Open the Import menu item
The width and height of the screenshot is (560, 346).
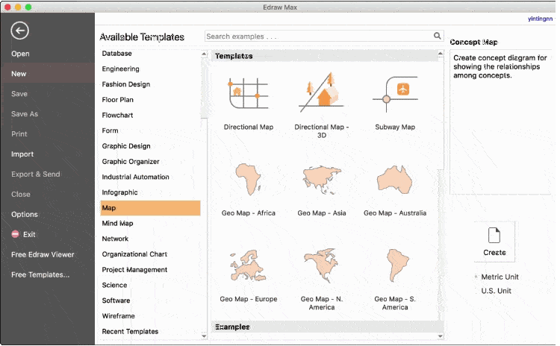pyautogui.click(x=22, y=154)
